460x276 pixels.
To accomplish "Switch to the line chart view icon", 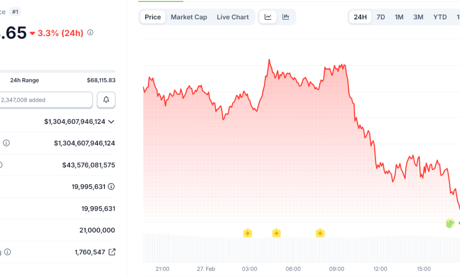I will 268,17.
